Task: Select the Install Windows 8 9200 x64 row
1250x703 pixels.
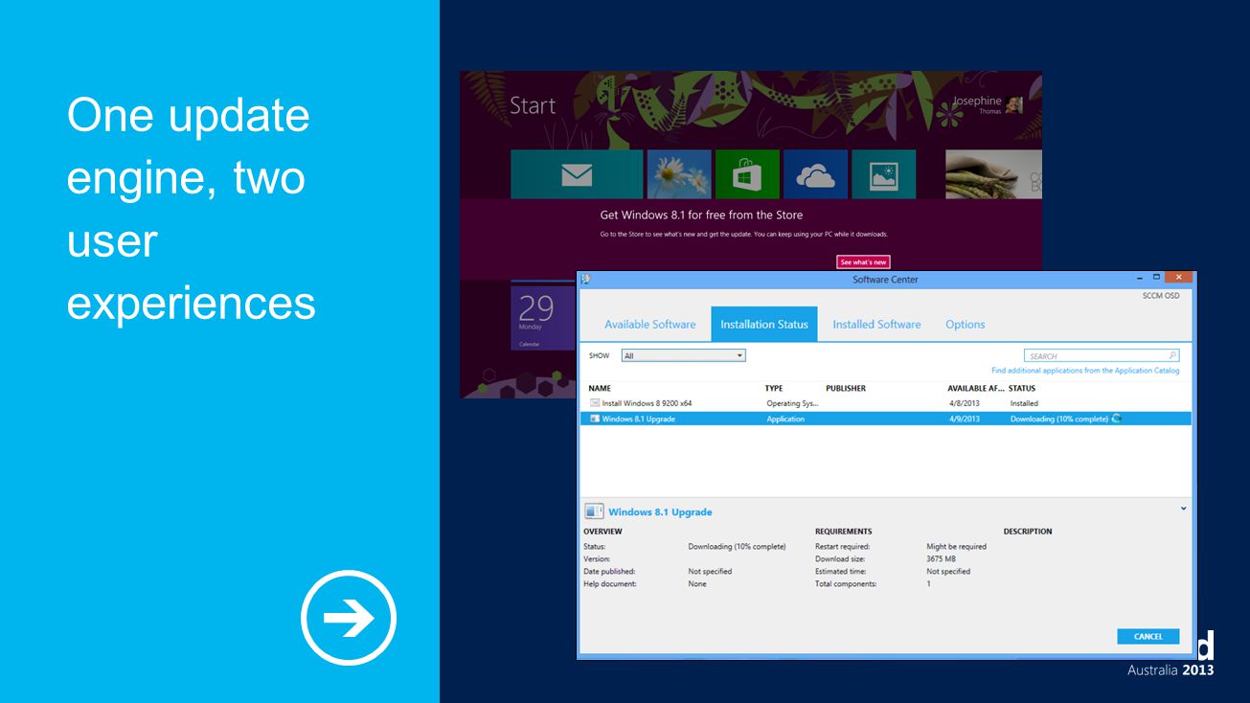Action: click(886, 403)
